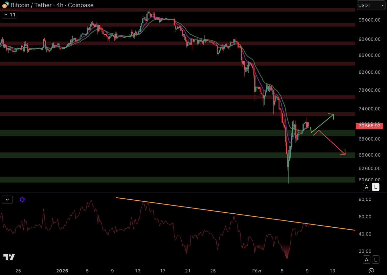Enable auto scale (A) on the RSI pane
This screenshot has height=275, width=387.
pos(367,260)
